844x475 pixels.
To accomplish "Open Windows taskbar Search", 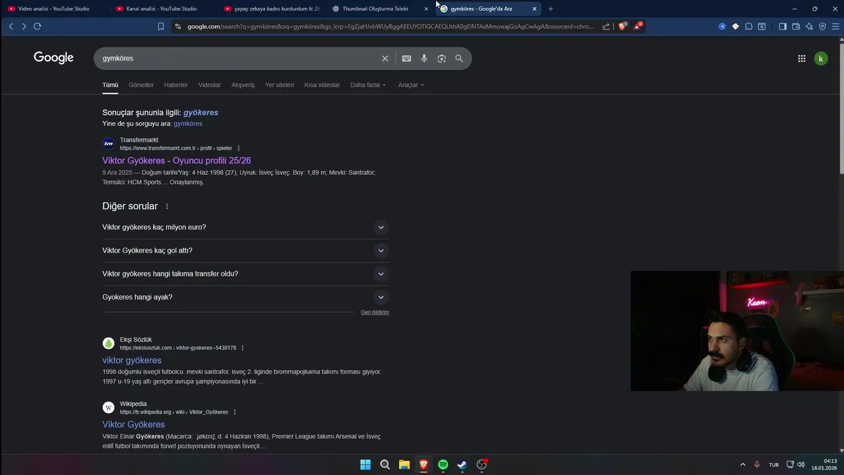I will (x=385, y=465).
